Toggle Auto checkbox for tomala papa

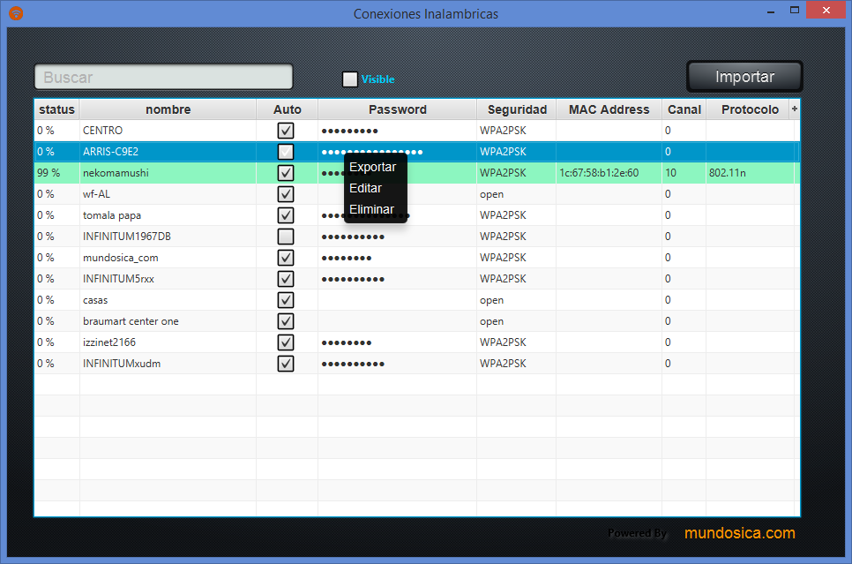pos(286,215)
